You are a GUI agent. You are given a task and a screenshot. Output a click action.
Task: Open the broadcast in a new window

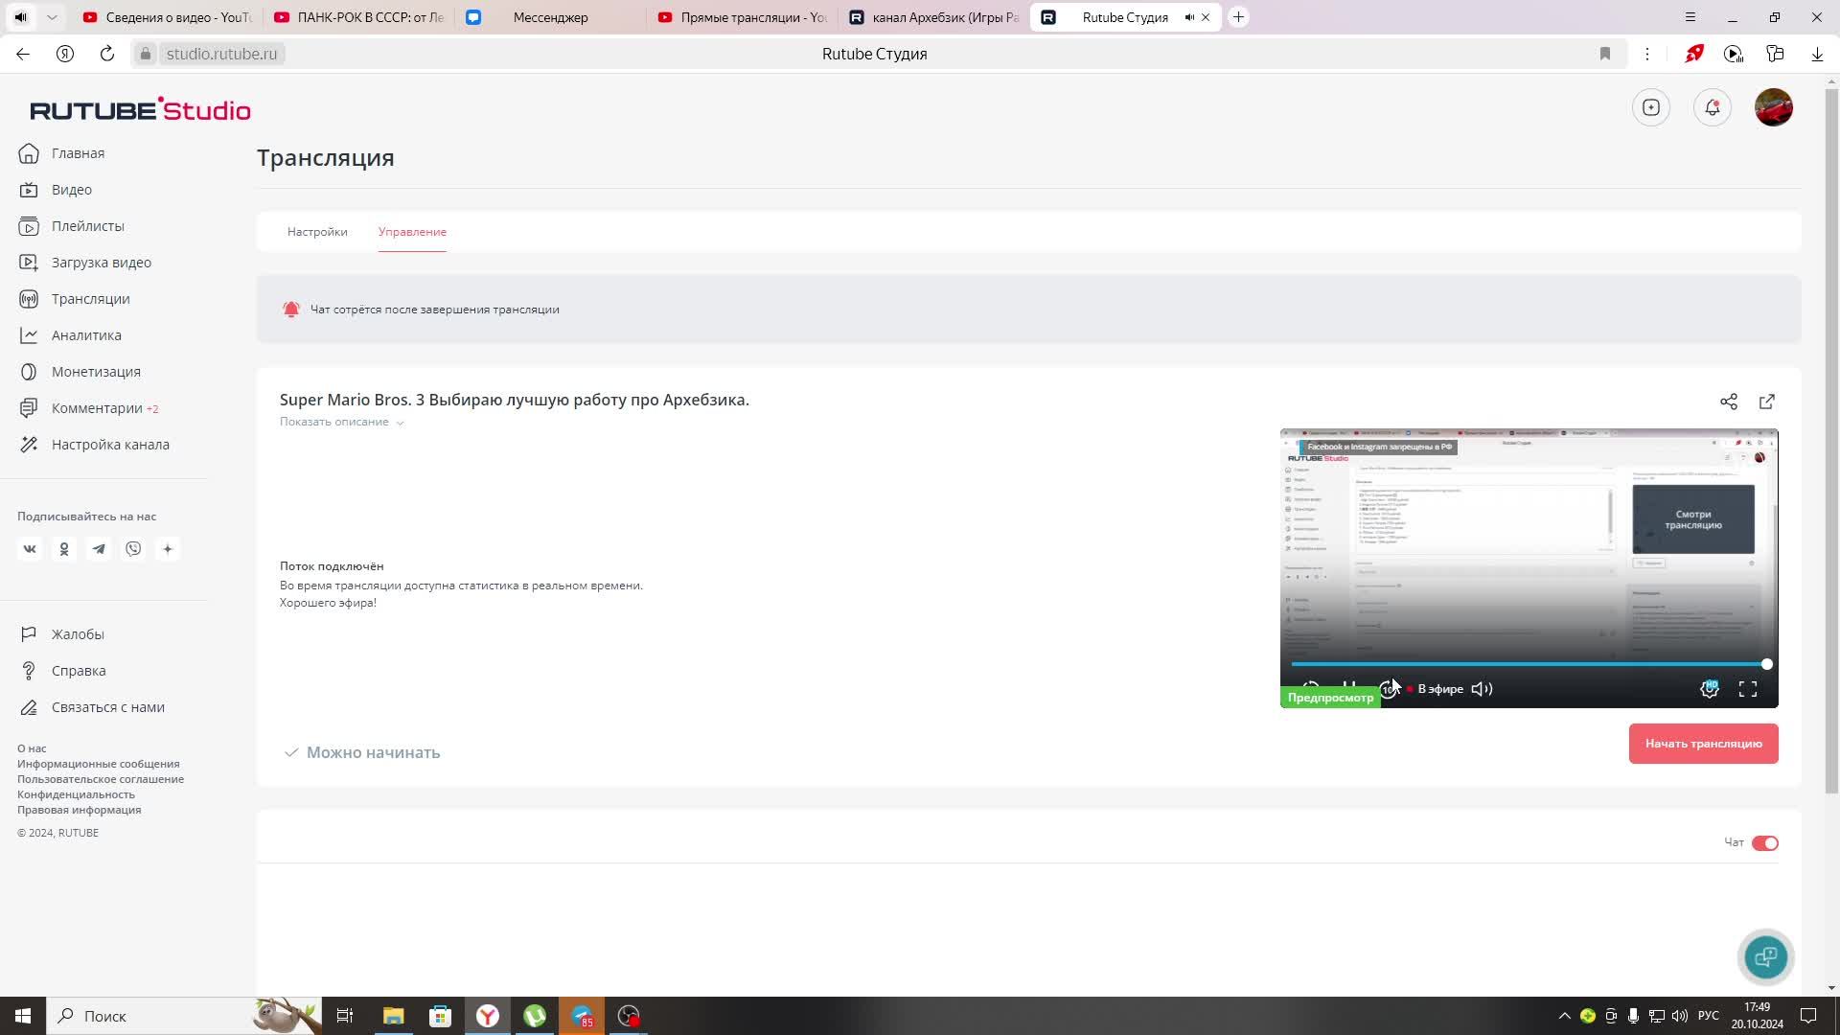tap(1766, 402)
